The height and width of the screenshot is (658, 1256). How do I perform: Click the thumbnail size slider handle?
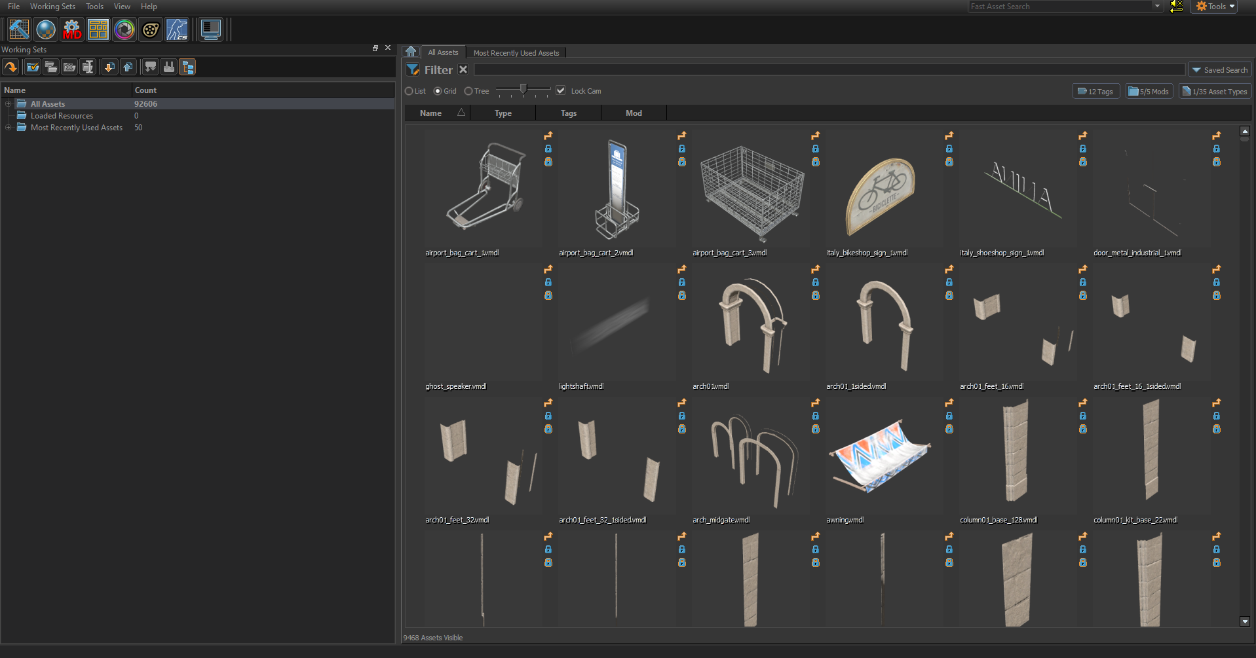[x=523, y=89]
